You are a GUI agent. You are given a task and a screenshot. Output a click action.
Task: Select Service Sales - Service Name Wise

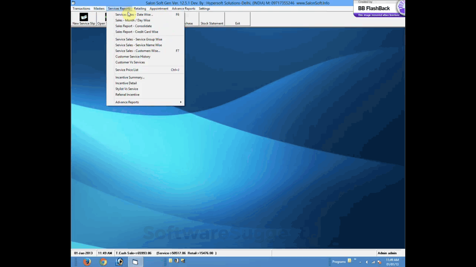[146, 45]
